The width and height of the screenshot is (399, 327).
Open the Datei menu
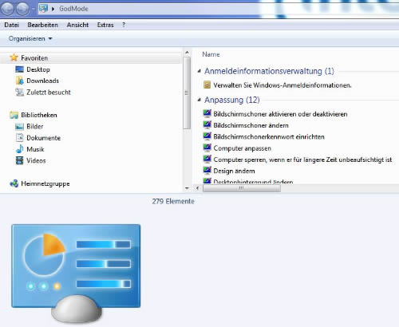11,25
